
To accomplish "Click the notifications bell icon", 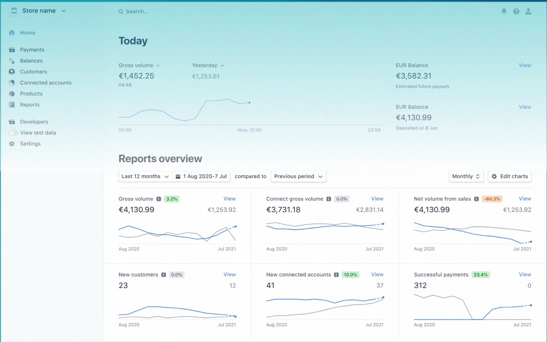I will [504, 11].
